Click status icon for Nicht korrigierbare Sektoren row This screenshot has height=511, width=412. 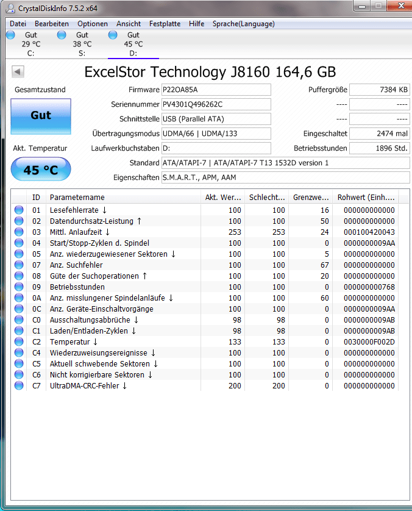[x=19, y=374]
